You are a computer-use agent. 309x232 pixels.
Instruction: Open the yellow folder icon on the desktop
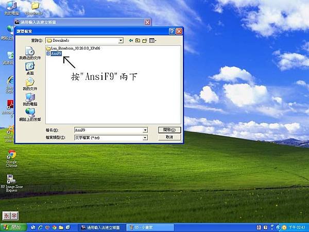35,8
